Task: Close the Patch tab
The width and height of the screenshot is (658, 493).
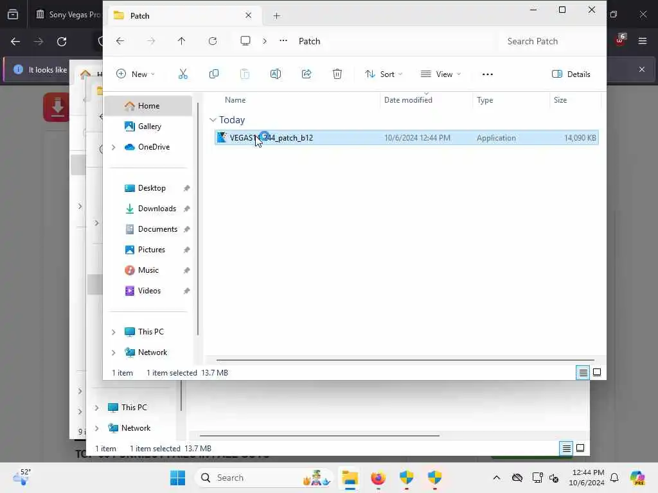Action: click(x=249, y=15)
